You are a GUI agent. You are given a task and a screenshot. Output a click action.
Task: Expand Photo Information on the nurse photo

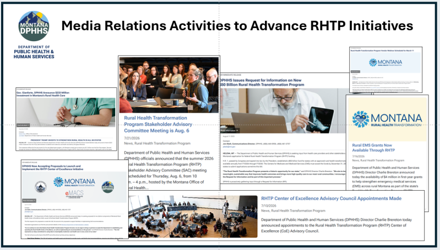click(23, 125)
